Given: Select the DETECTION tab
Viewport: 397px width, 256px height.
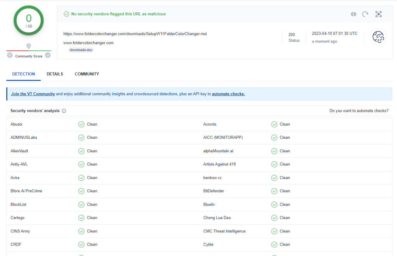Looking at the screenshot, I should pyautogui.click(x=24, y=74).
